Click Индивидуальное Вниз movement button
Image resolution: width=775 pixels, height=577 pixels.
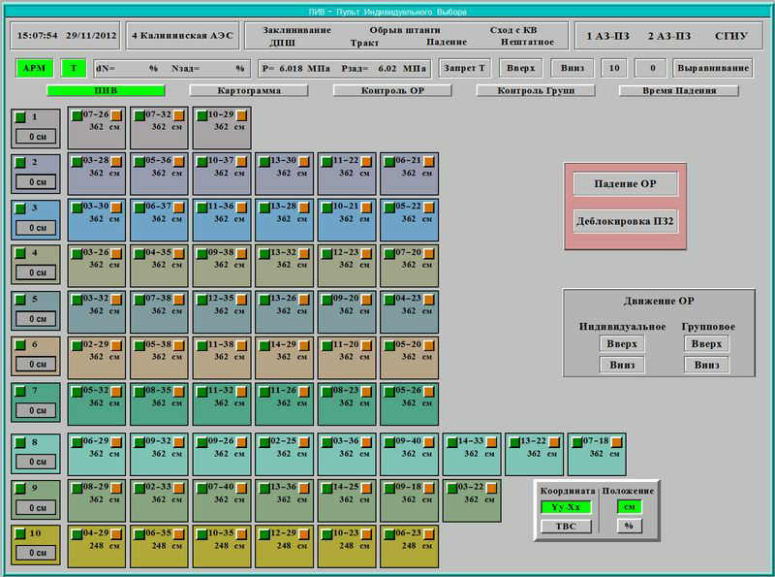pyautogui.click(x=622, y=365)
